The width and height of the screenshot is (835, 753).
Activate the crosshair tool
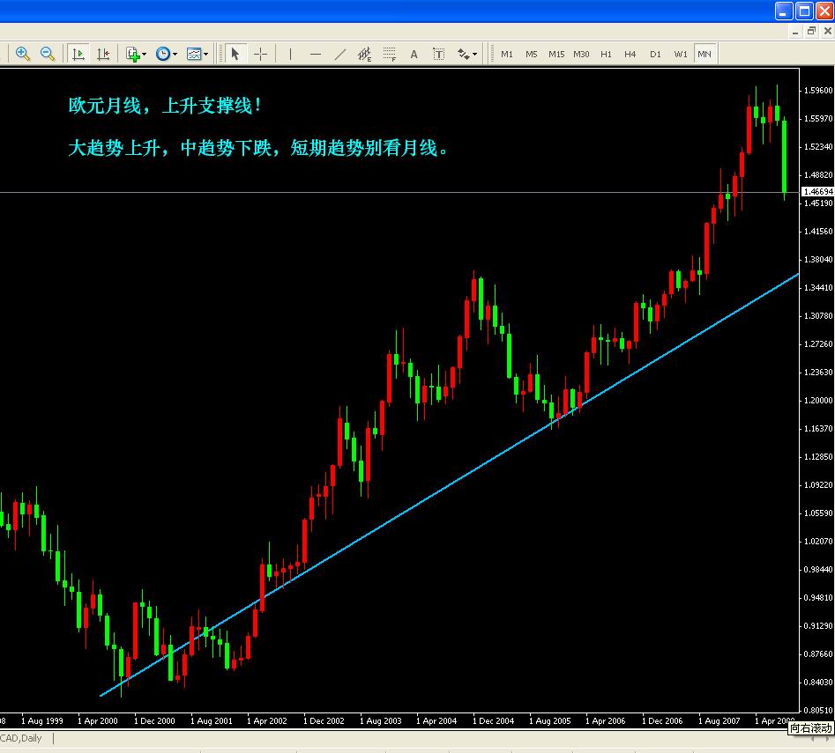260,54
